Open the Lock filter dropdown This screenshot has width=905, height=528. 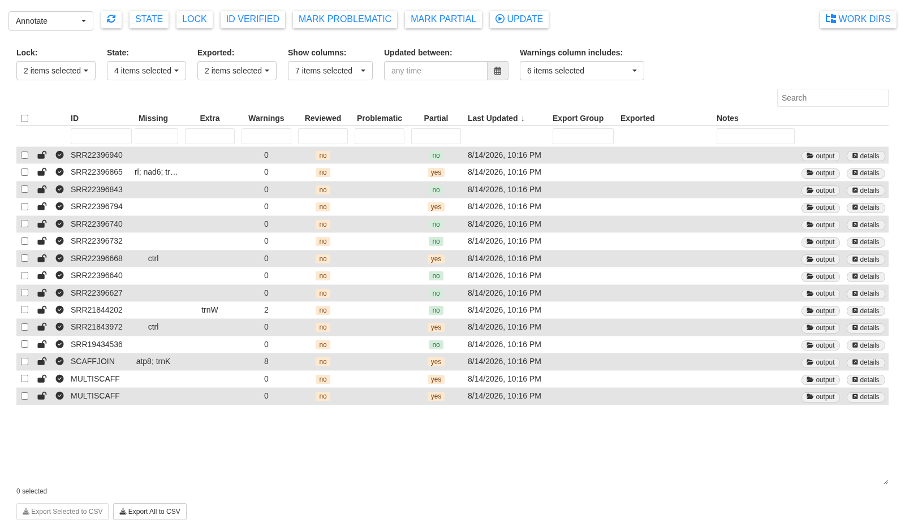pos(56,71)
